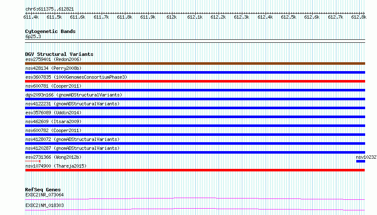Click the 612k ruler tick label

[x=172, y=17]
